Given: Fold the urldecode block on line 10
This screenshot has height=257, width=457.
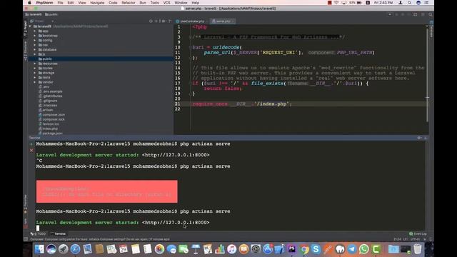Looking at the screenshot, I should coord(190,47).
